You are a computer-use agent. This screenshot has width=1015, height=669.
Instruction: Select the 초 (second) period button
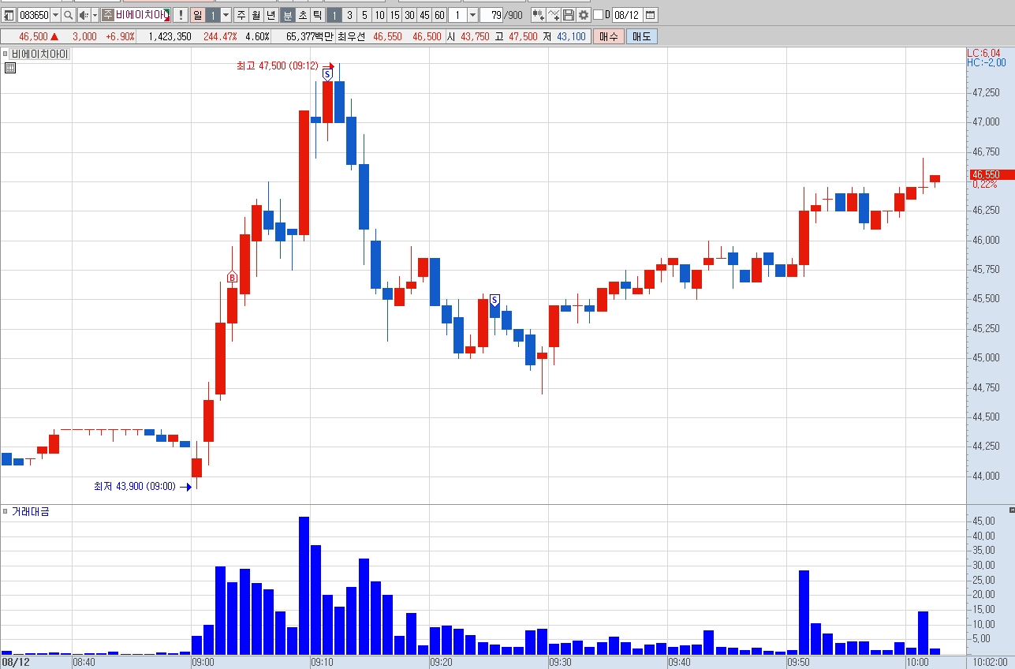(303, 15)
